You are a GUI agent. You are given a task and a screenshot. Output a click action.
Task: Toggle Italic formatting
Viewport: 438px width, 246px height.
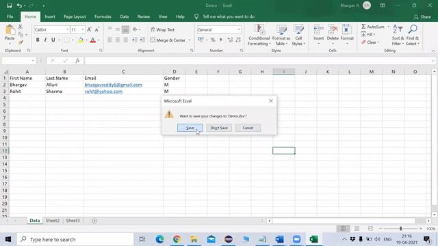point(45,40)
